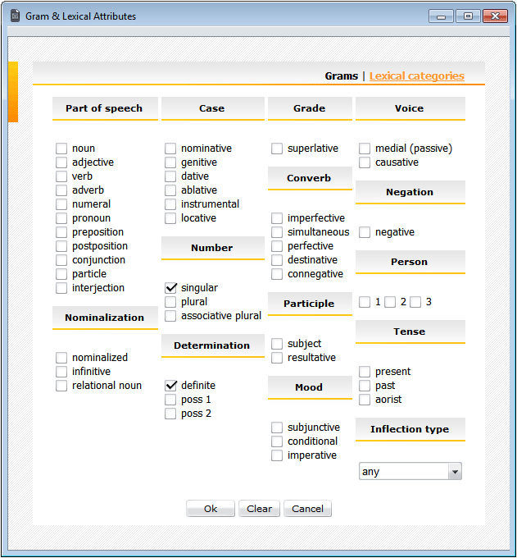
Task: Check the preposition box
Action: (61, 232)
